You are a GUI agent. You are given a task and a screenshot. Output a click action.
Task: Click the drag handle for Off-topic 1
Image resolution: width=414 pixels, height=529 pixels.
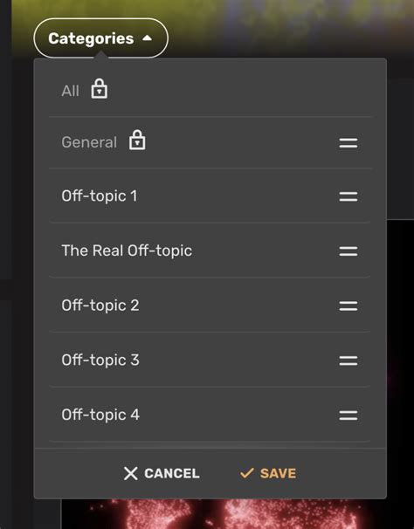point(348,196)
